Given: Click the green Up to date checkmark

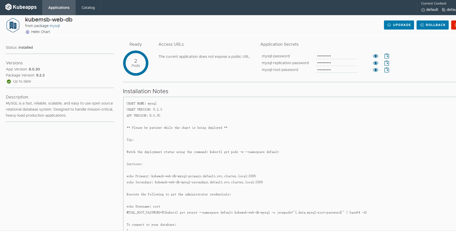Looking at the screenshot, I should (x=9, y=82).
